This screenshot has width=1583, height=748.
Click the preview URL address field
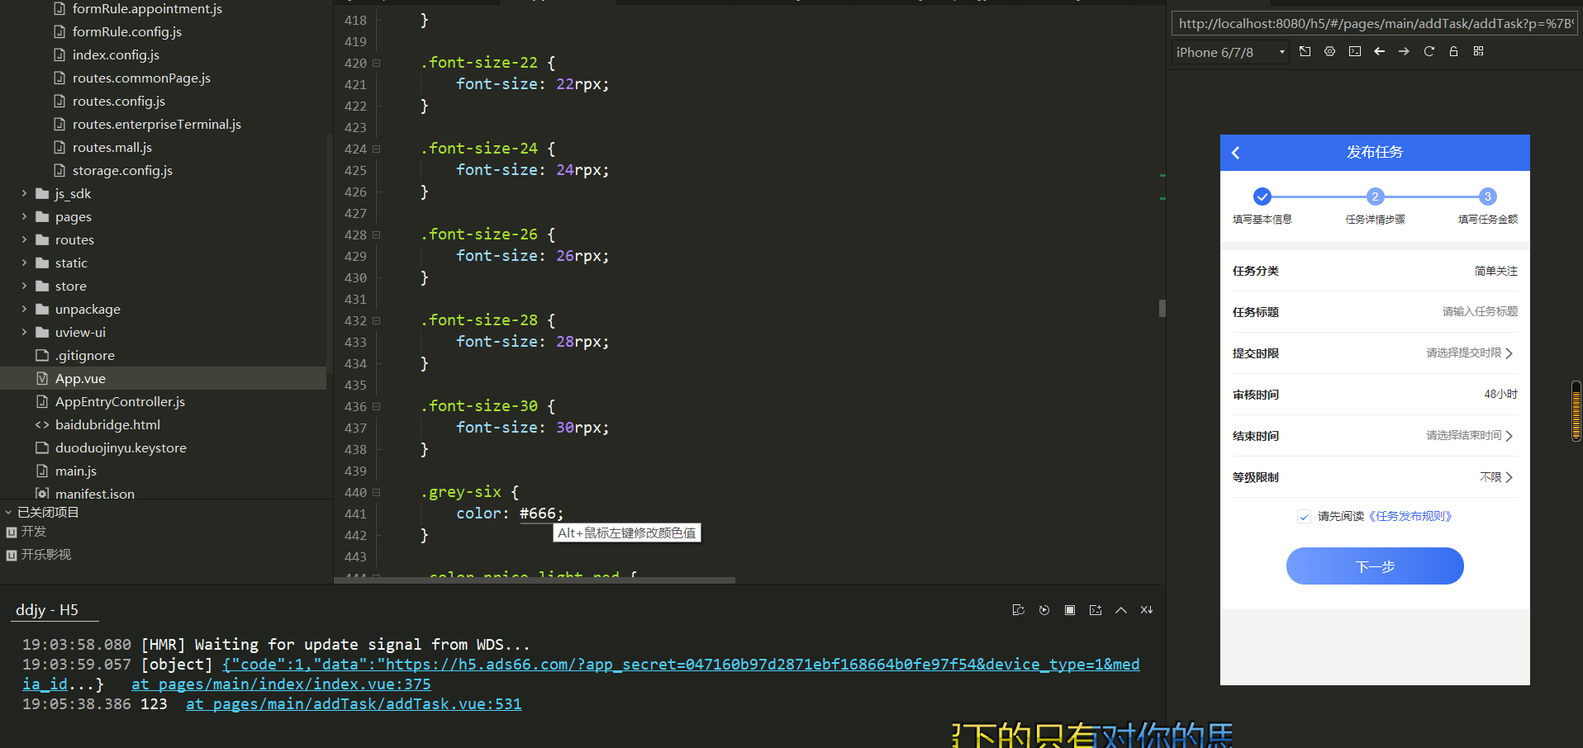tap(1373, 24)
